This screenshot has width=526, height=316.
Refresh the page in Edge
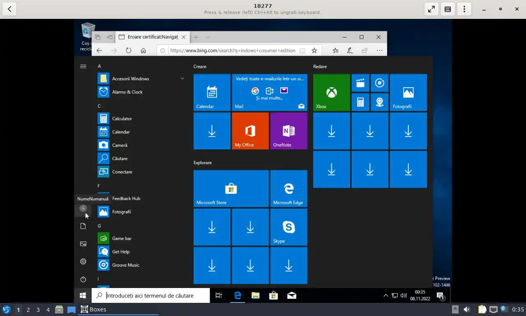point(129,51)
